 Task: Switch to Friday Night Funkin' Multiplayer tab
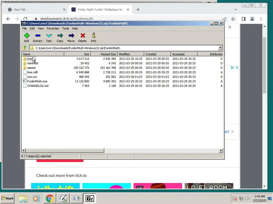tap(100, 10)
